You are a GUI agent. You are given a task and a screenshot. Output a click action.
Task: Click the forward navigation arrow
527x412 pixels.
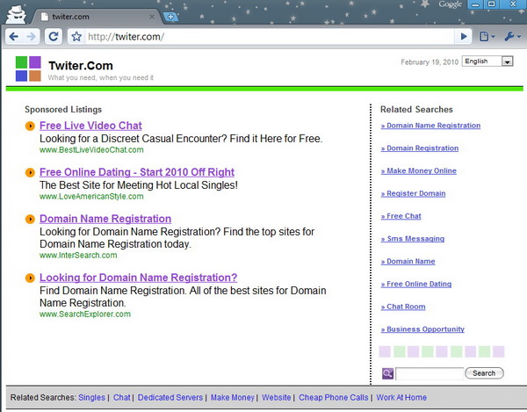(31, 37)
